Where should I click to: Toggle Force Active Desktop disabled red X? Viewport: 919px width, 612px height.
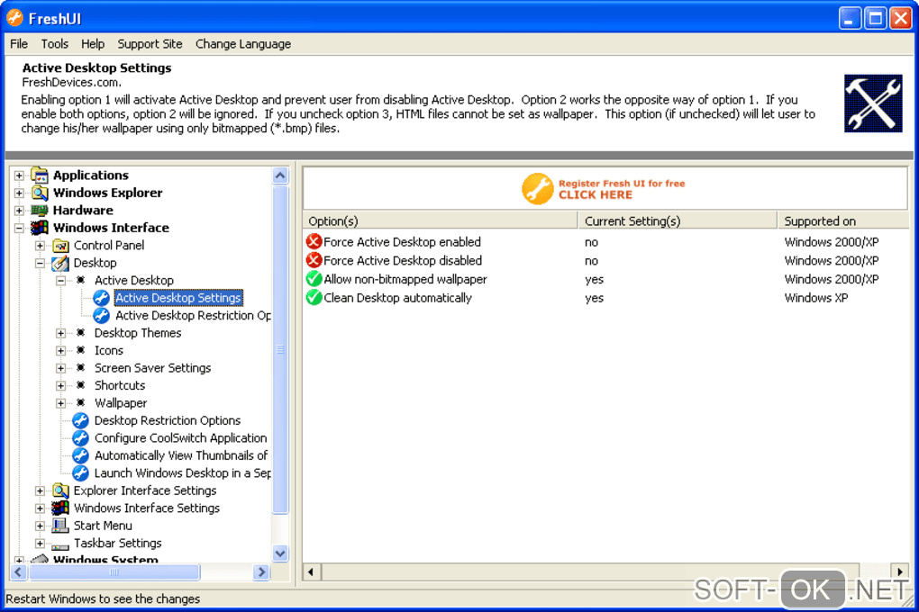[314, 261]
